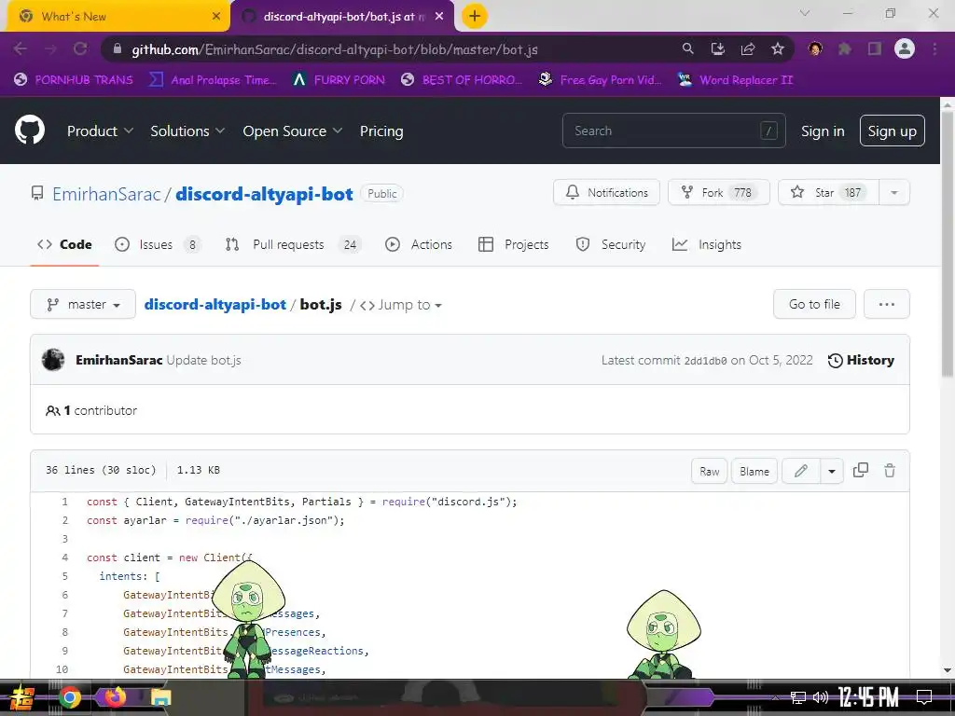This screenshot has height=716, width=955.
Task: Click the delete file trash icon
Action: pyautogui.click(x=890, y=470)
